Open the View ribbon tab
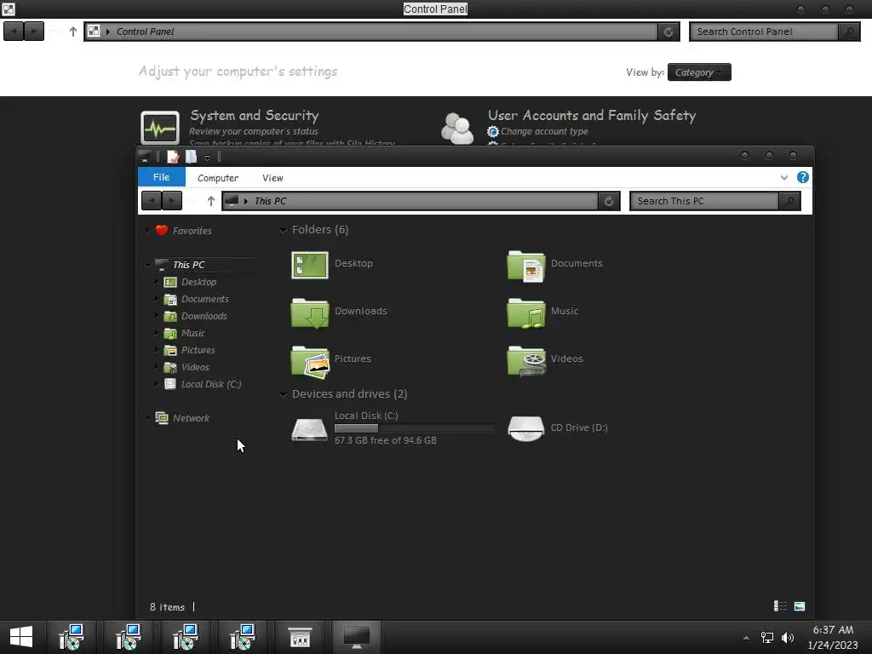 (x=273, y=178)
